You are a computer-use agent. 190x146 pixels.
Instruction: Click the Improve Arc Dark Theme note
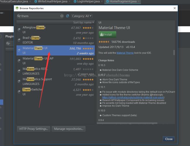coord(115,106)
